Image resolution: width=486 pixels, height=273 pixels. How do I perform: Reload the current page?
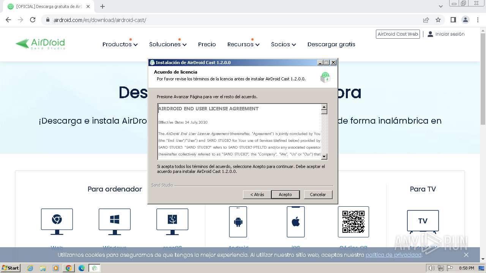pyautogui.click(x=33, y=20)
